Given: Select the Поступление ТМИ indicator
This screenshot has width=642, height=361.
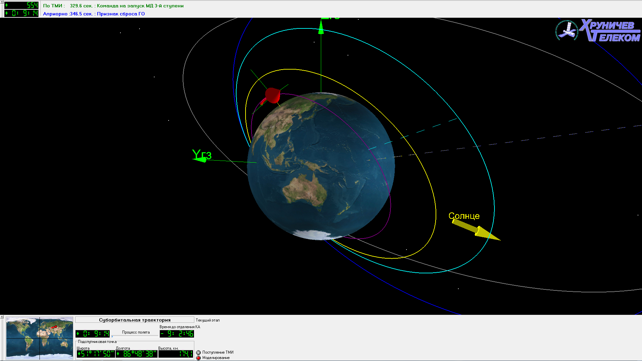Looking at the screenshot, I should coord(198,352).
